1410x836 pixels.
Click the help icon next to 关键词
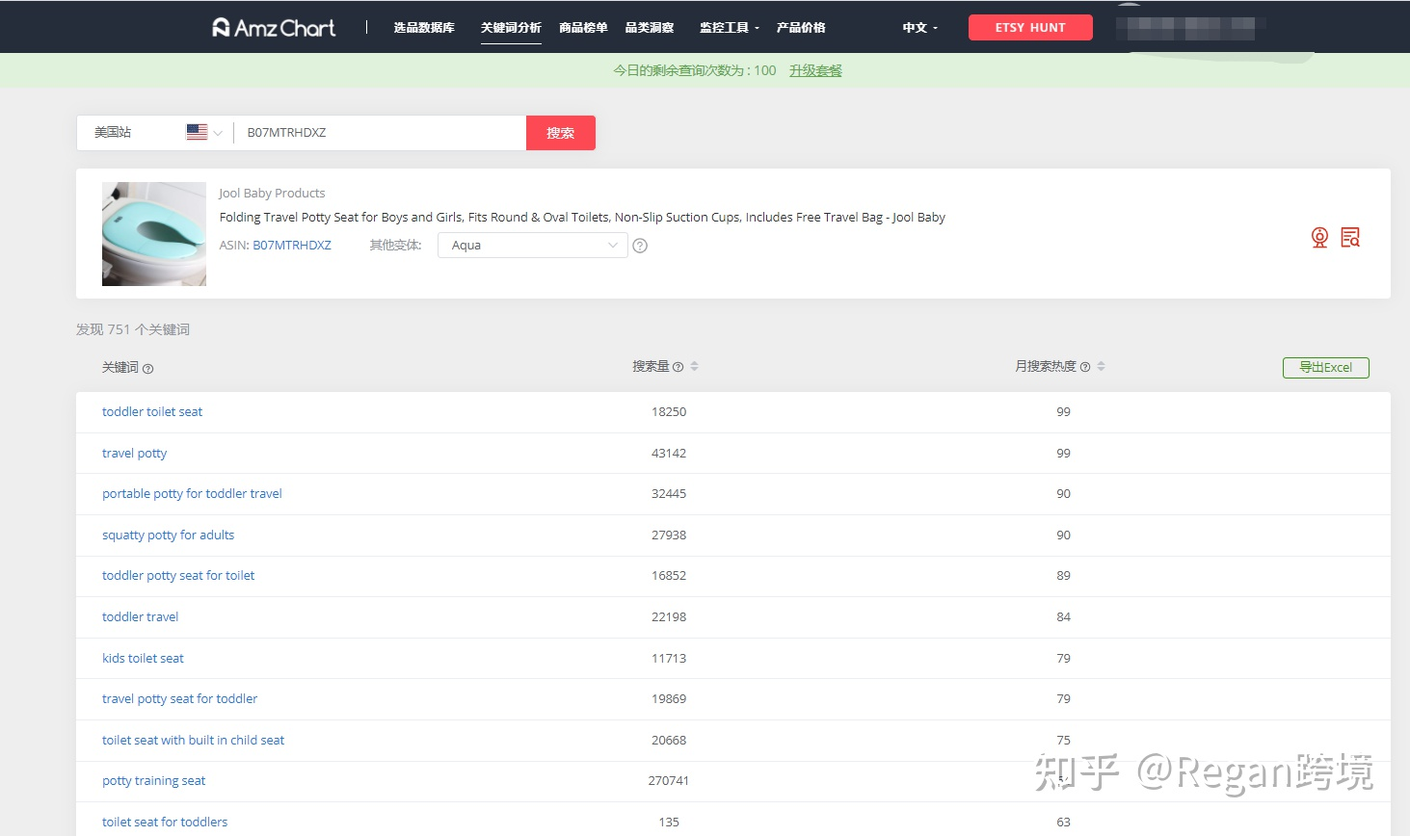click(x=147, y=369)
